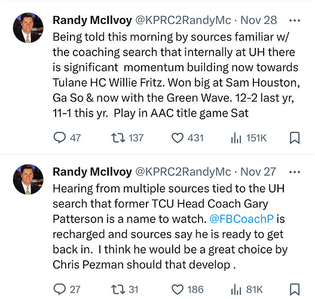The image size is (315, 299).
Task: Click profile avatar on the top tweet
Action: pos(28,28)
